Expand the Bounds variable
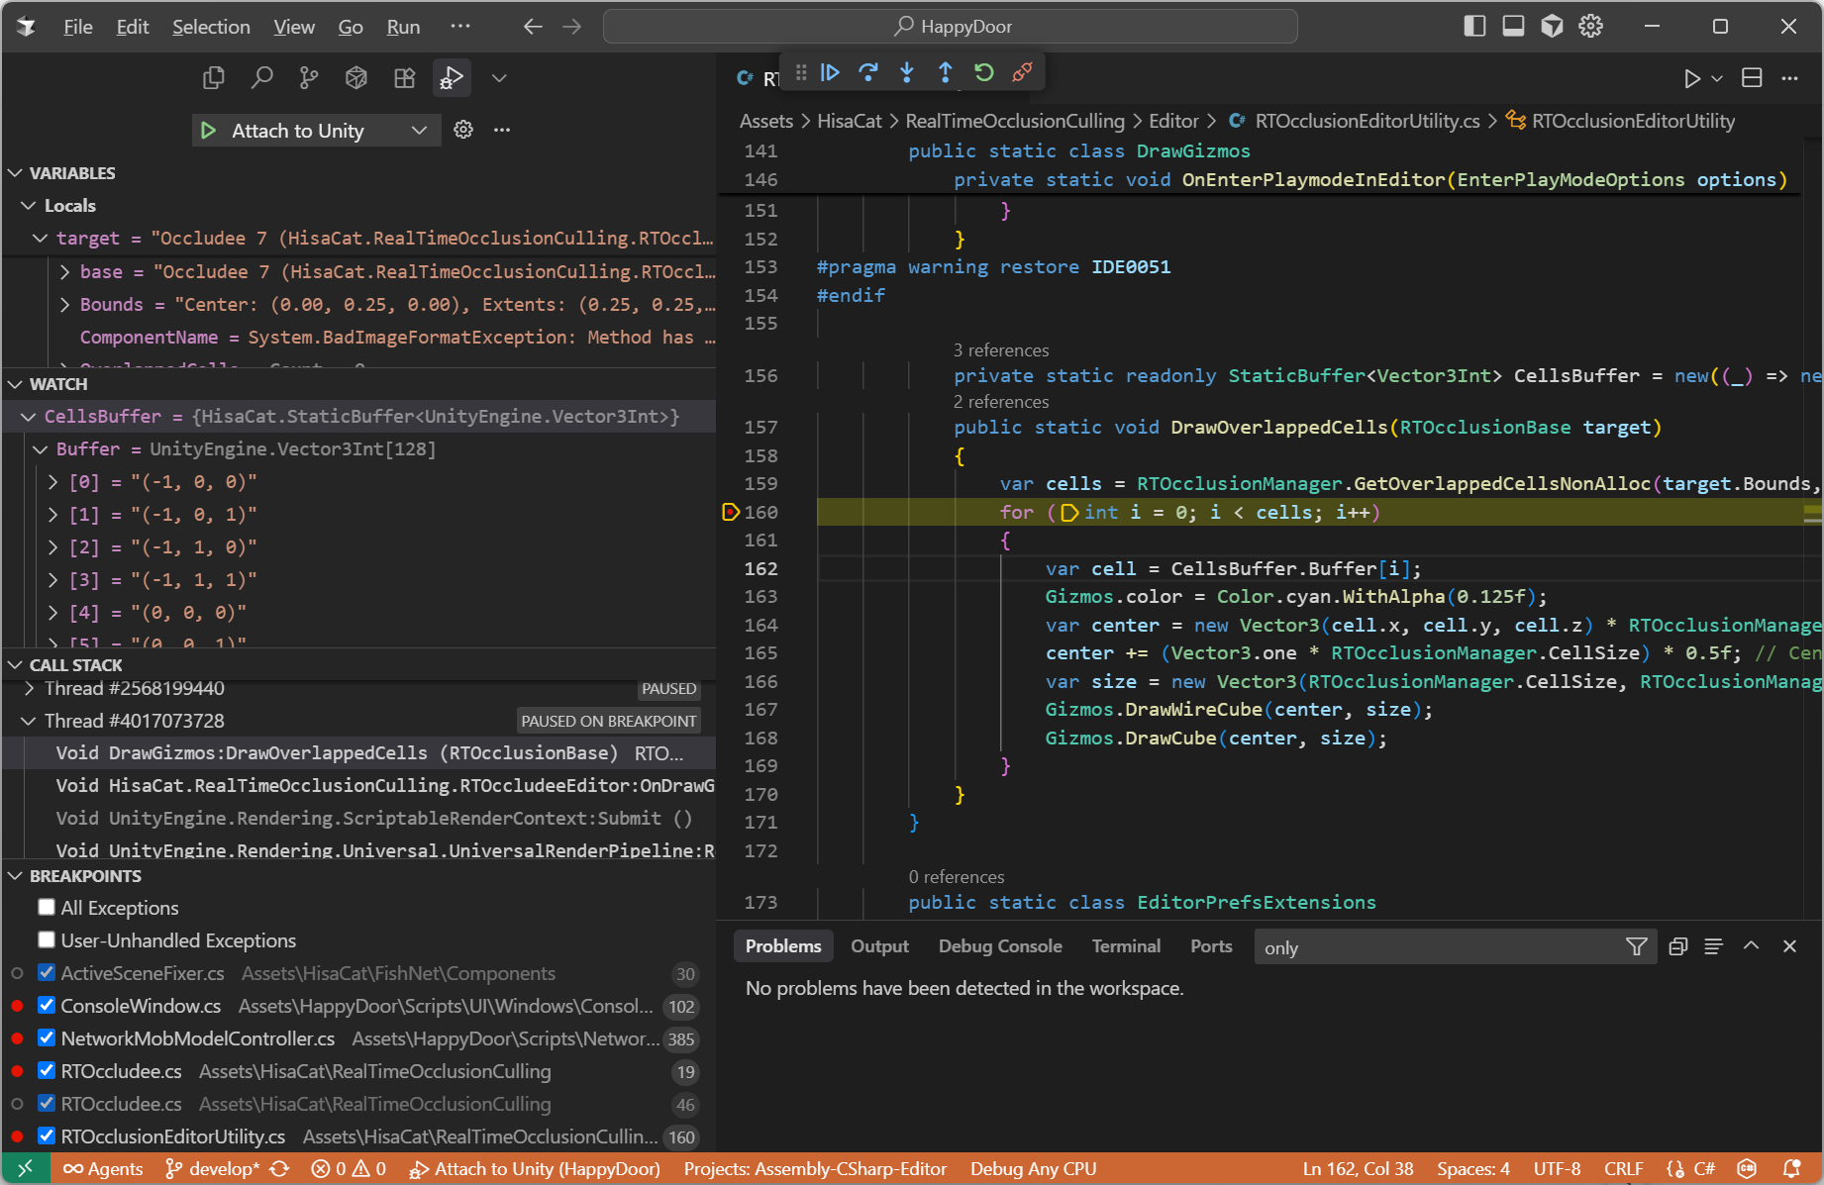Image resolution: width=1824 pixels, height=1185 pixels. tap(64, 305)
